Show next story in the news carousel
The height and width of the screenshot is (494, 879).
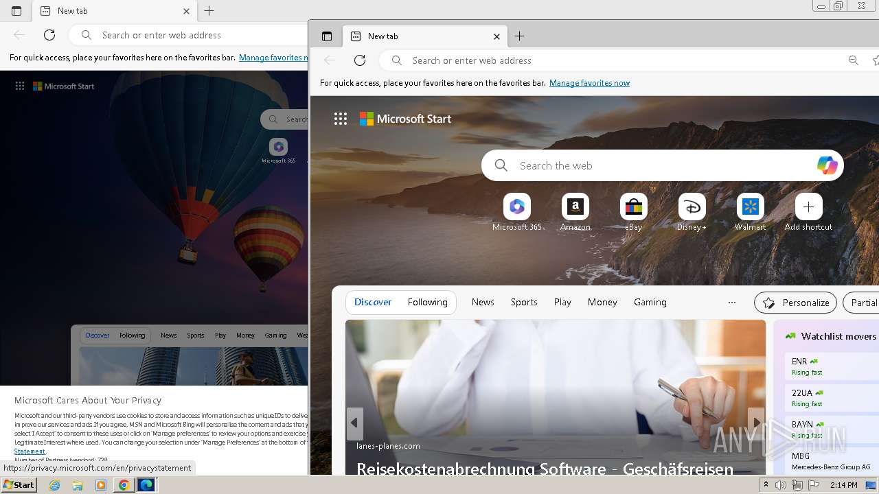756,423
